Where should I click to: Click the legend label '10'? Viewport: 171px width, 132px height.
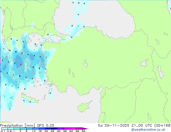(34, 131)
